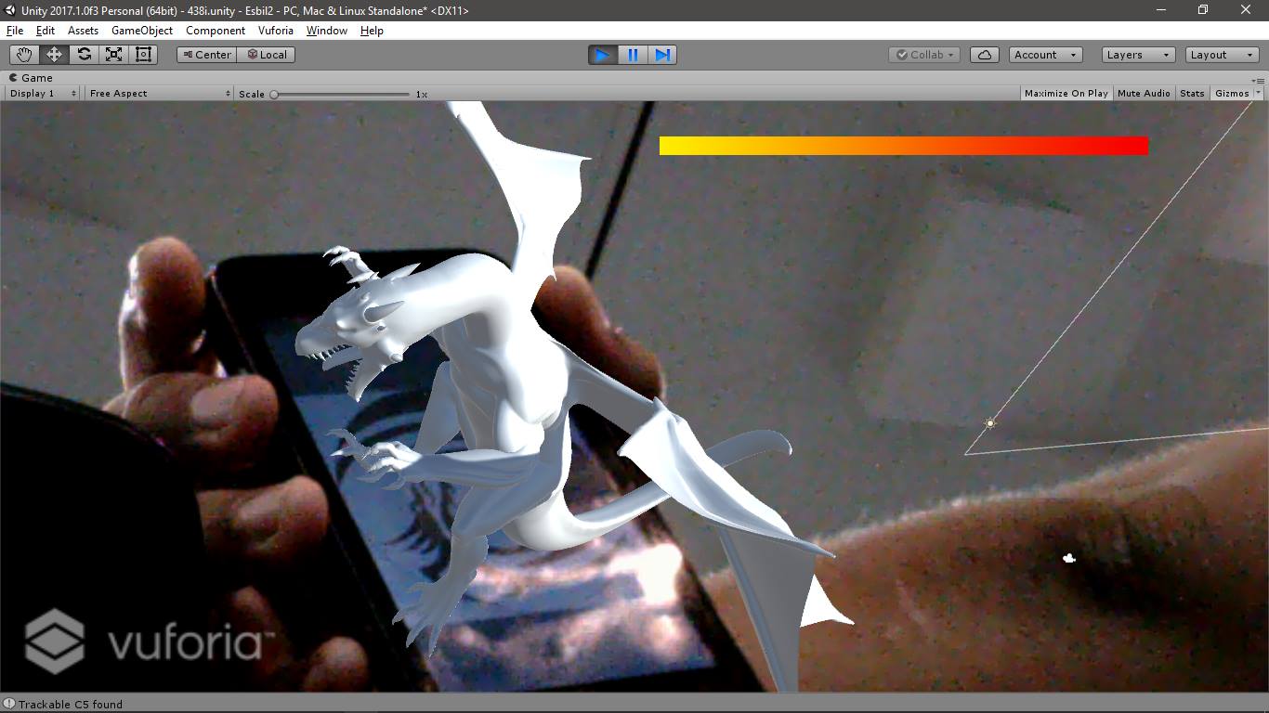Screen dimensions: 1269x713
Task: Select the Move tool
Action: pos(54,55)
